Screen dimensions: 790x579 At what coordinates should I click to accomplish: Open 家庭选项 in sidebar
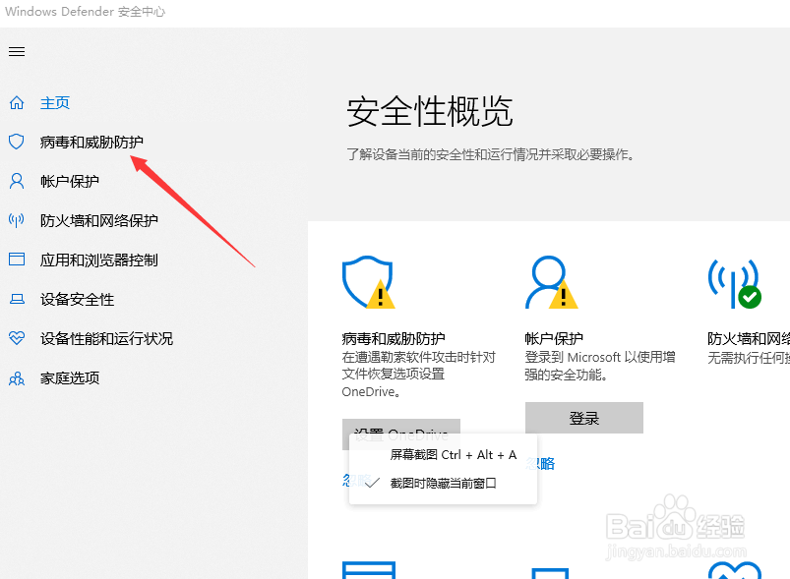click(70, 378)
